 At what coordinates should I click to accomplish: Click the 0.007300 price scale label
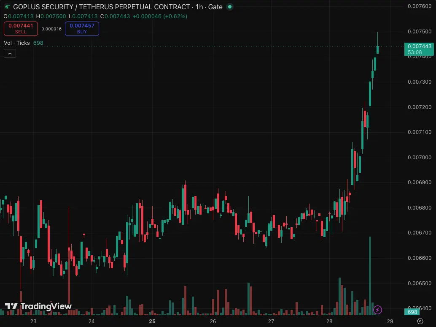pyautogui.click(x=420, y=82)
